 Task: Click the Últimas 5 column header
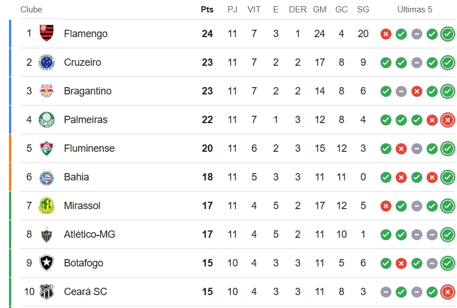415,10
